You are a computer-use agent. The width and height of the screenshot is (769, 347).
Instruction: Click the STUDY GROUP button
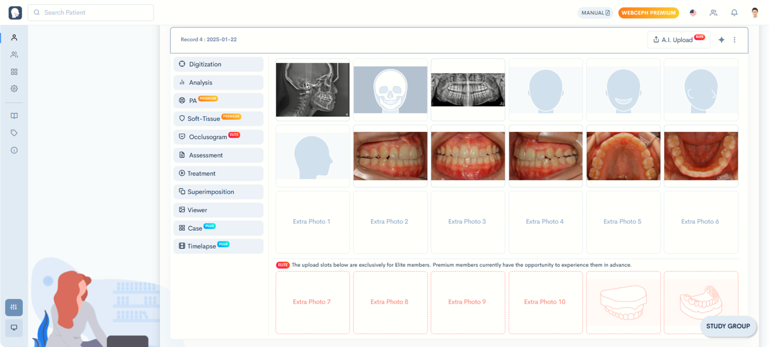tap(728, 326)
